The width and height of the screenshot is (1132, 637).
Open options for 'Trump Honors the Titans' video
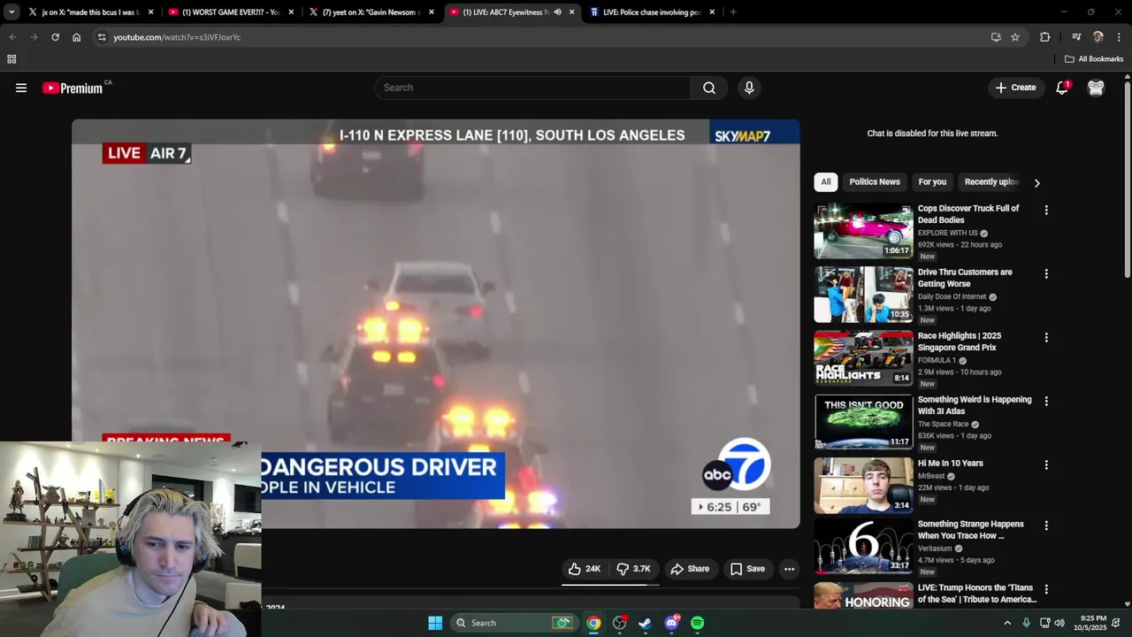coord(1046,589)
